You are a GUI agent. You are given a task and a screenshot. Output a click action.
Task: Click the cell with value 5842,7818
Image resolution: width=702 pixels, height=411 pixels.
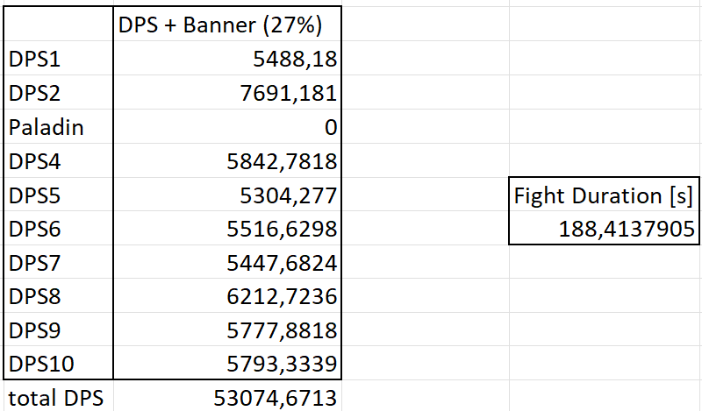coord(226,161)
